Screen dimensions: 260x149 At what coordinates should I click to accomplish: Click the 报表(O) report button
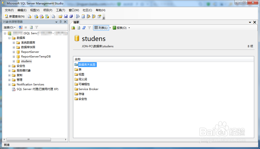coord(120,28)
